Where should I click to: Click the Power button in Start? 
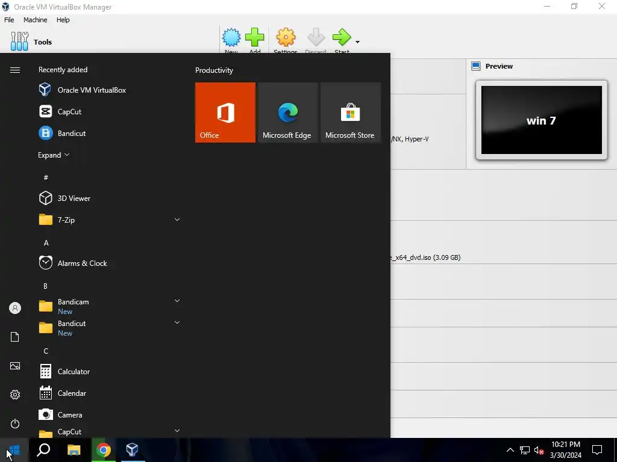[x=15, y=423]
